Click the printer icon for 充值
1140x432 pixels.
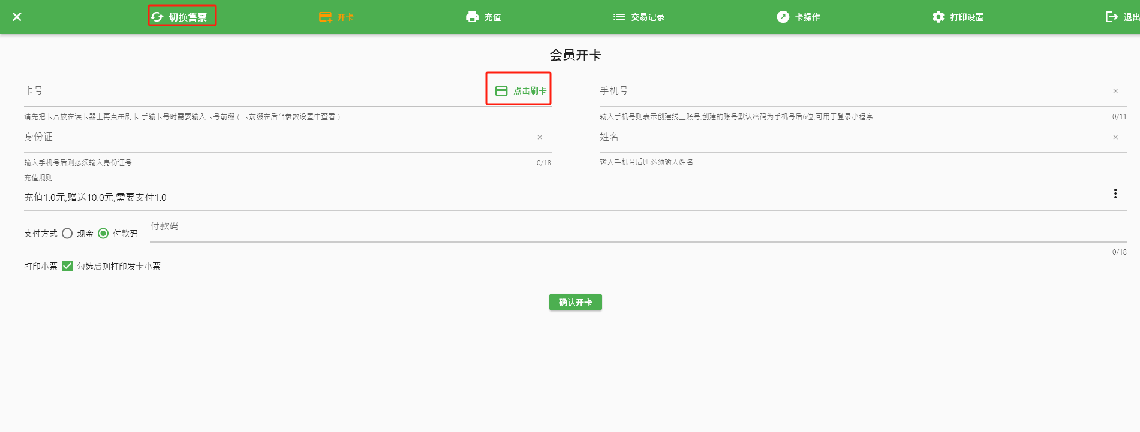pos(472,17)
